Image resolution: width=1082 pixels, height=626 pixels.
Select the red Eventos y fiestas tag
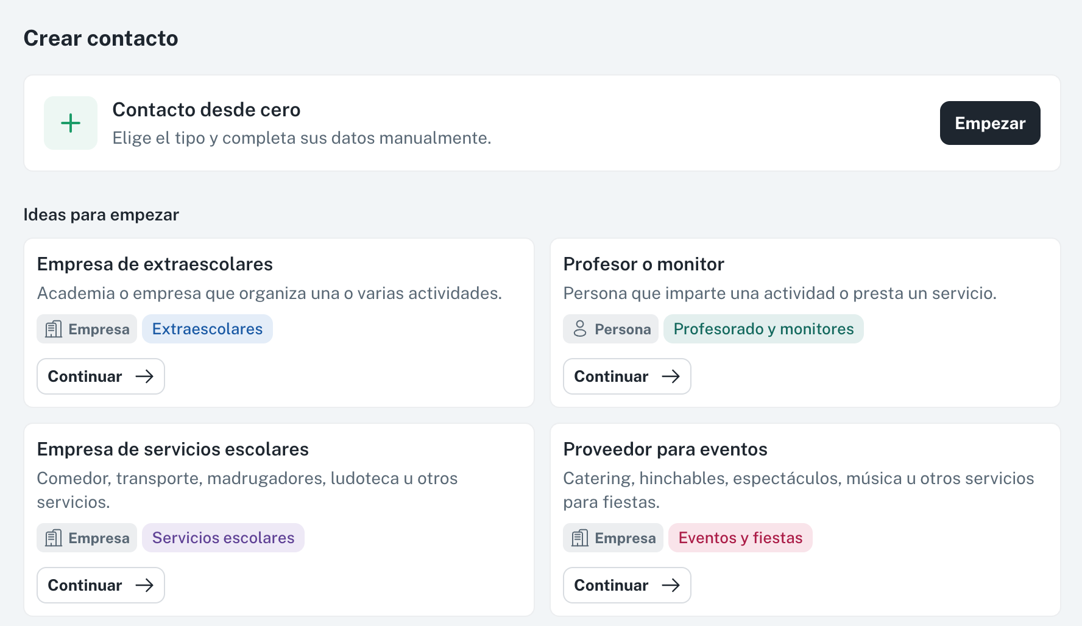click(740, 538)
